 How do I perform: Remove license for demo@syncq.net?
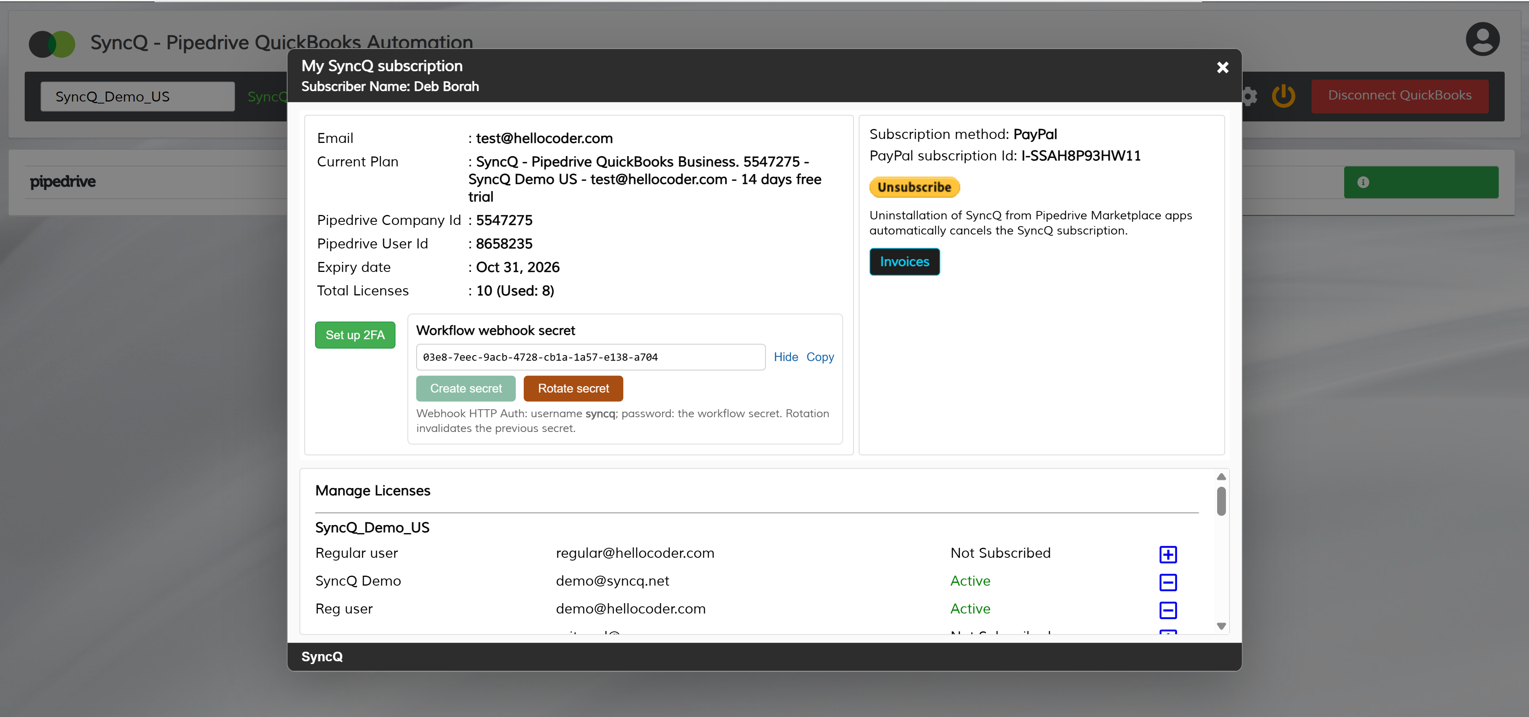click(x=1167, y=582)
